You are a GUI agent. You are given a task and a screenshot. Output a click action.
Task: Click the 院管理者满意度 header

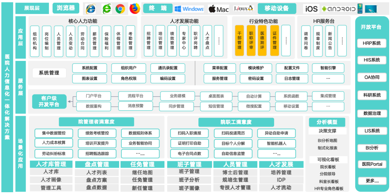point(97,122)
